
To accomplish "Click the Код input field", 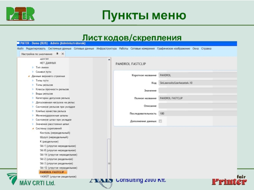I will (x=197, y=83).
